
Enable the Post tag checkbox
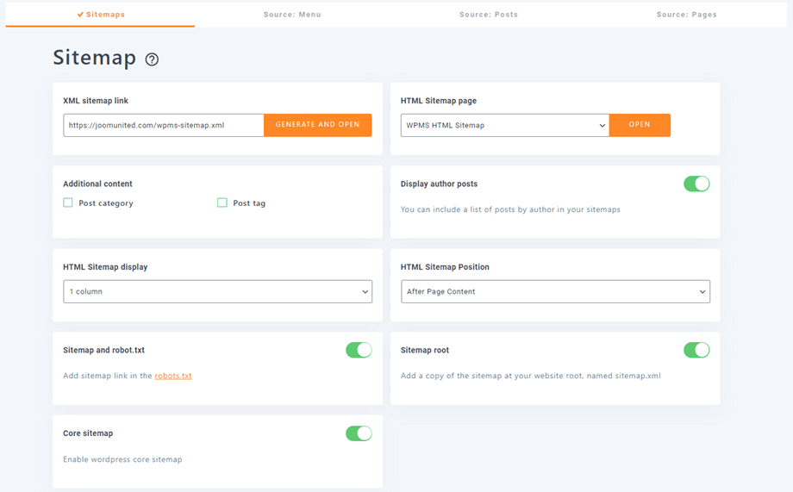(222, 203)
